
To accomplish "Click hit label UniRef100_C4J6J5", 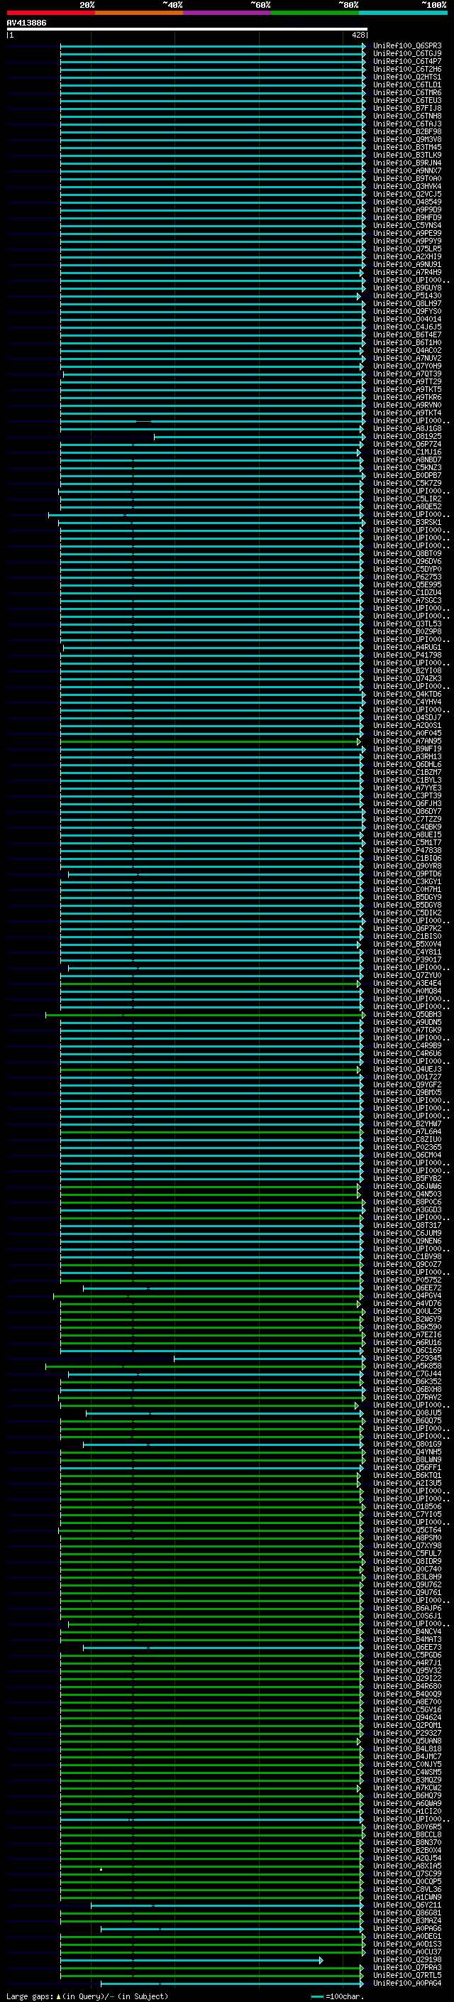I will click(x=407, y=327).
